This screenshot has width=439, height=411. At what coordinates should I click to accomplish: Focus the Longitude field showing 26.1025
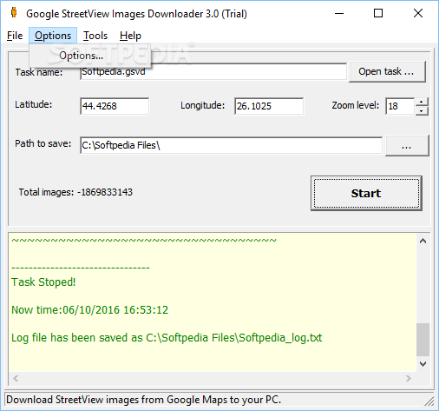[x=269, y=106]
